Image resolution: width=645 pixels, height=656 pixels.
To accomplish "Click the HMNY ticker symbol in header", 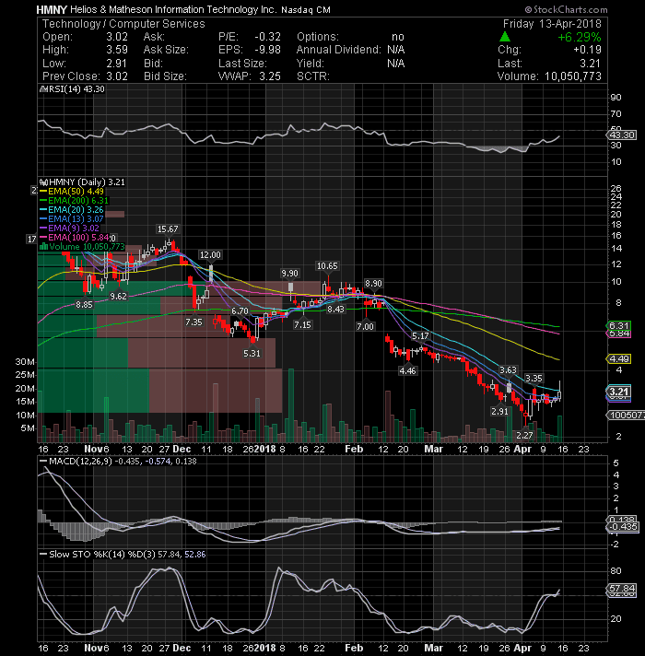I will (52, 9).
